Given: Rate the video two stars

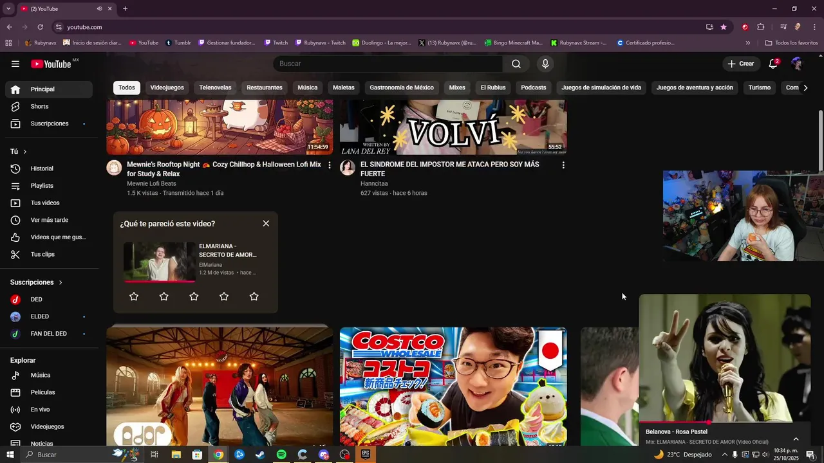Looking at the screenshot, I should coord(164,296).
